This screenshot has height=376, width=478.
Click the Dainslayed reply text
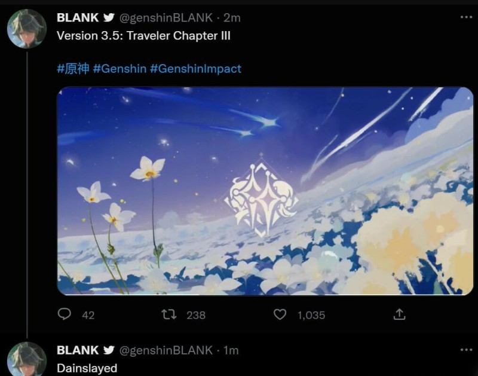(87, 368)
